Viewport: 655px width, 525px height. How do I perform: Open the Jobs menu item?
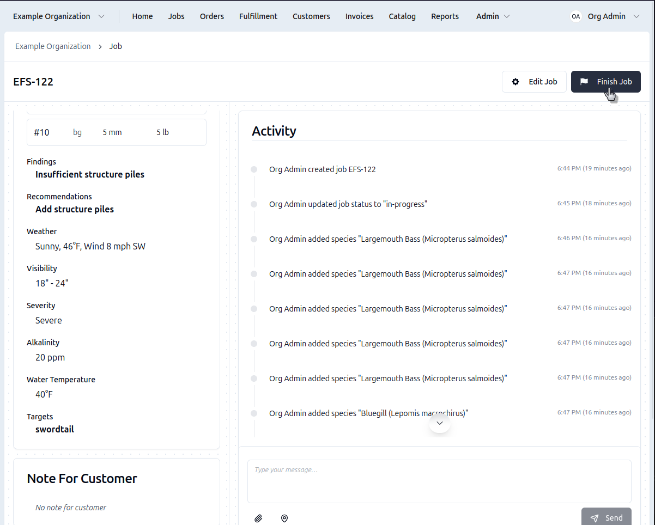tap(176, 16)
